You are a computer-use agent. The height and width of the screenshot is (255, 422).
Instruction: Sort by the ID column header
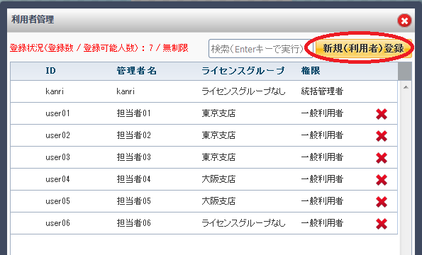(x=50, y=71)
